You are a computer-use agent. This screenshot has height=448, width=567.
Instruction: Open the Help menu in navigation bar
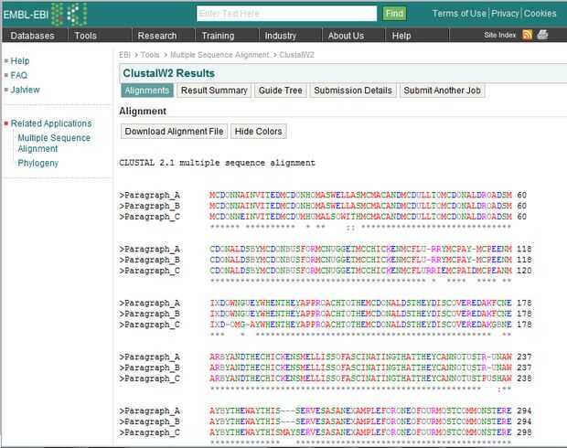(401, 36)
